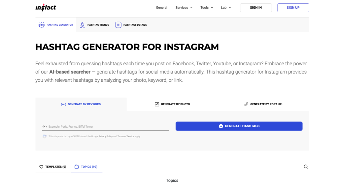Open the Privacy Policy link
Viewport: 338px width, 186px height.
106,136
